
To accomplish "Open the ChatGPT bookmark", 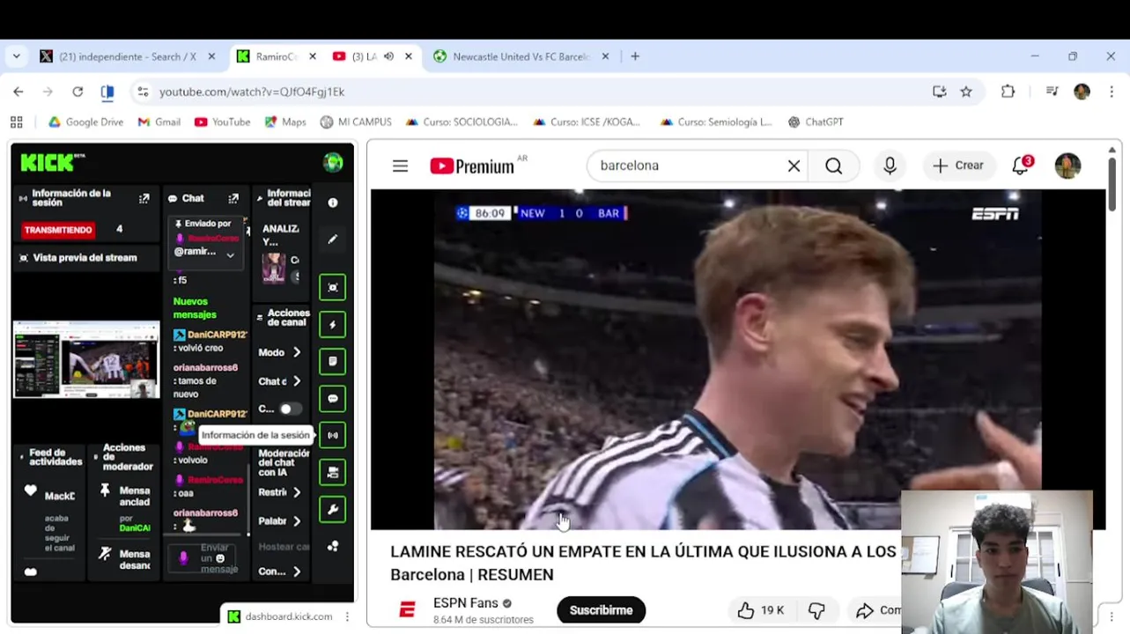I will pyautogui.click(x=816, y=122).
